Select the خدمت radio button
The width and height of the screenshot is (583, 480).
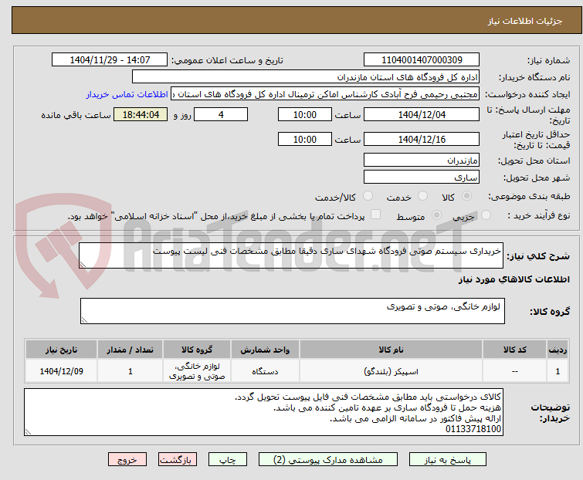[422, 196]
